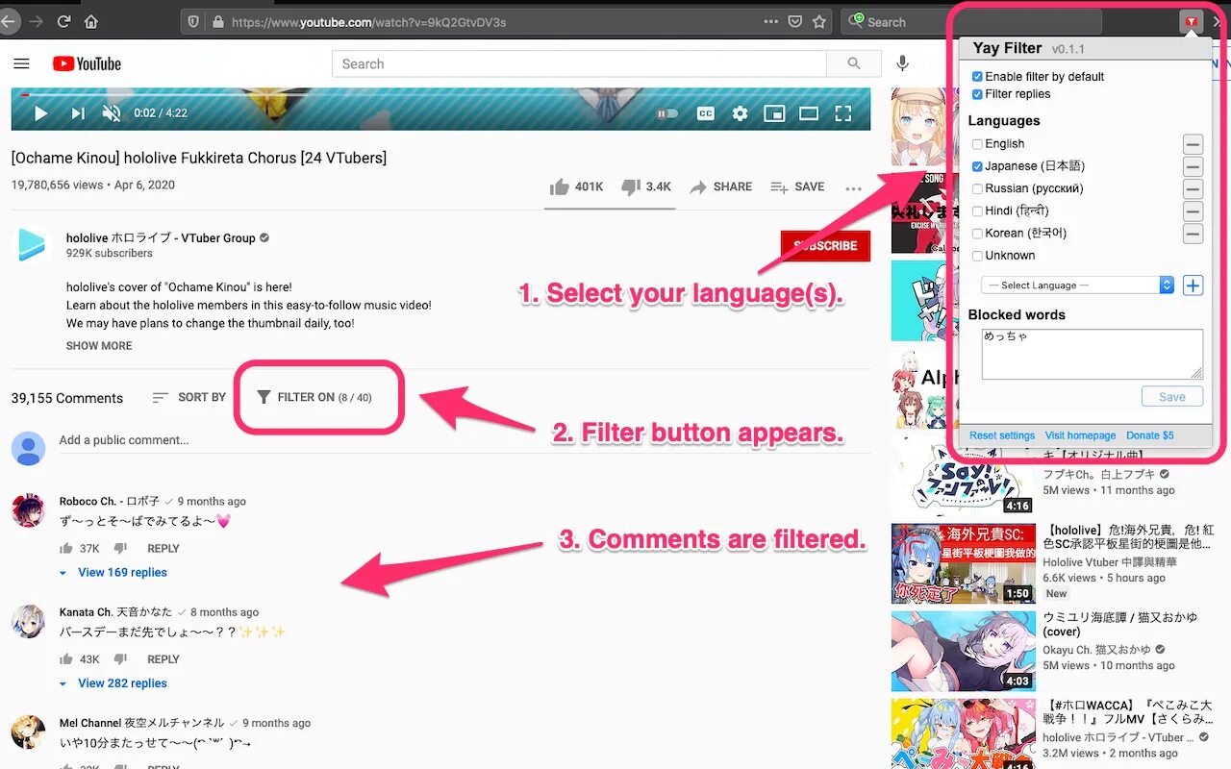
Task: Open the 1:50 Hololive Vtuber video thumbnail
Action: click(x=963, y=563)
